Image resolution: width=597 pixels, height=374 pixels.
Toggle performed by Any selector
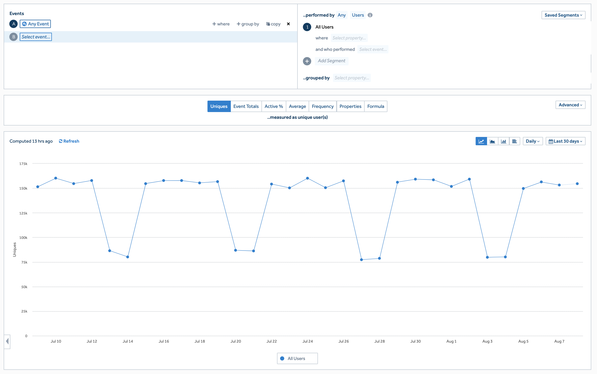pyautogui.click(x=342, y=15)
